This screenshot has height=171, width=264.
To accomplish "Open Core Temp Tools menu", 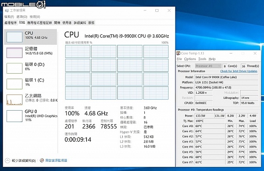I will point(202,59).
